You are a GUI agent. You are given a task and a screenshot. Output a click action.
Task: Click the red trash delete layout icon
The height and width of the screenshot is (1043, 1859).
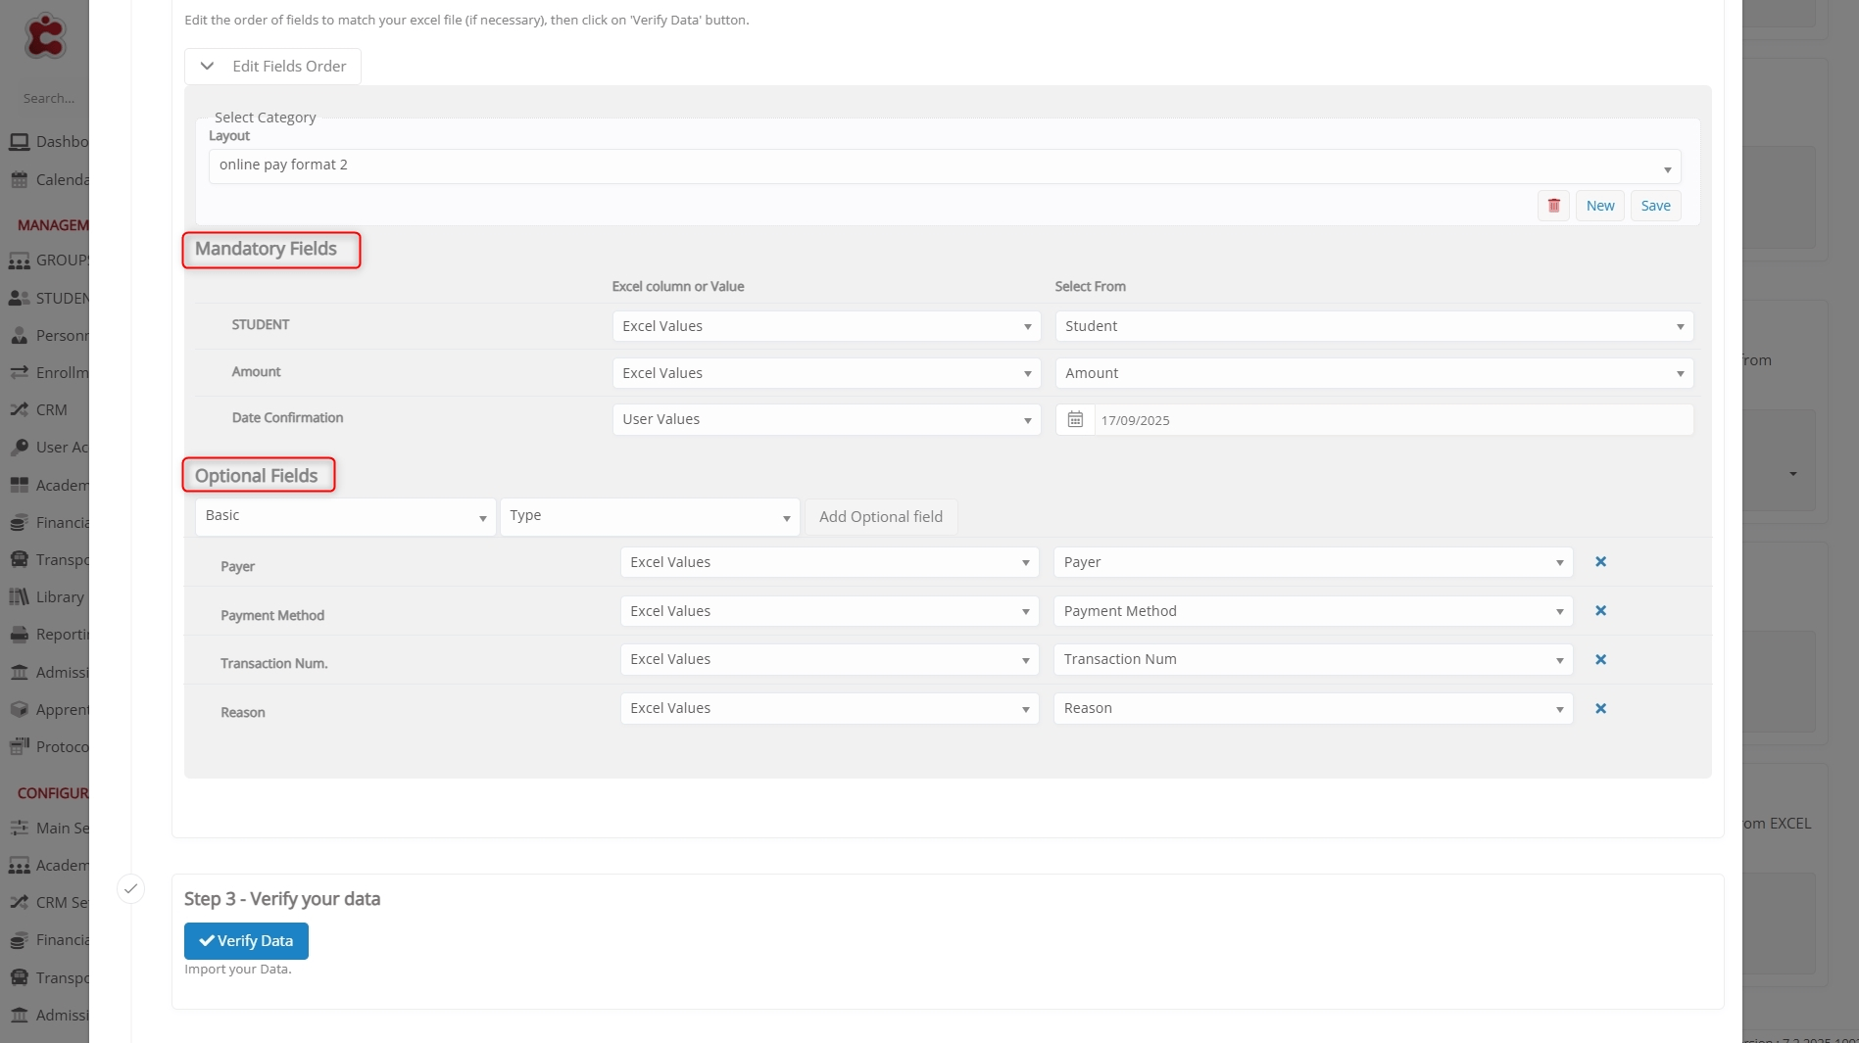point(1553,206)
